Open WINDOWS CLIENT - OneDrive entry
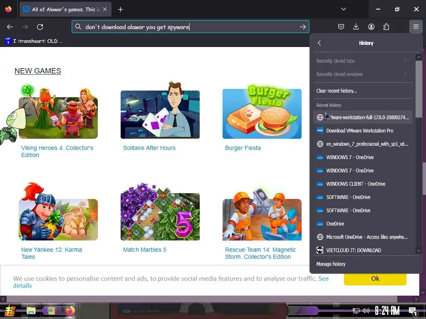Screen dimensions: 426x319 [362, 184]
